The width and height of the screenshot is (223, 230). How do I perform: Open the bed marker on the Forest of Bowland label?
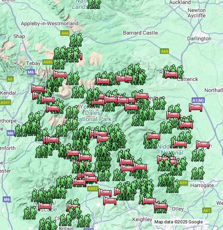[x=45, y=206]
